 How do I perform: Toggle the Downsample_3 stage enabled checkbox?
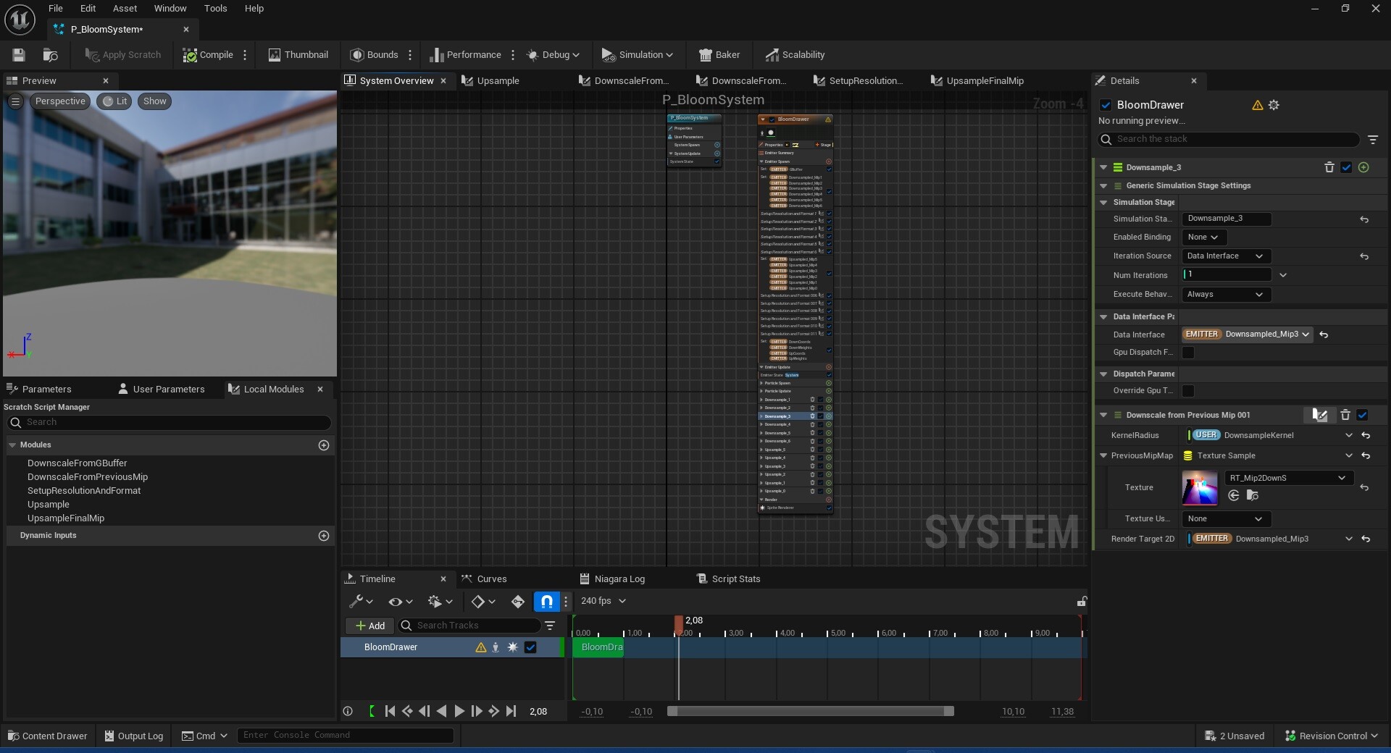(1346, 167)
